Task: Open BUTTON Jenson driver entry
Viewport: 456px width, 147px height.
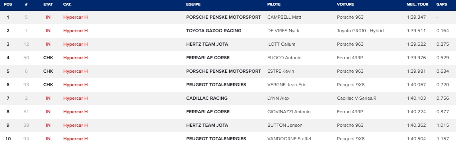Action: 285,125
